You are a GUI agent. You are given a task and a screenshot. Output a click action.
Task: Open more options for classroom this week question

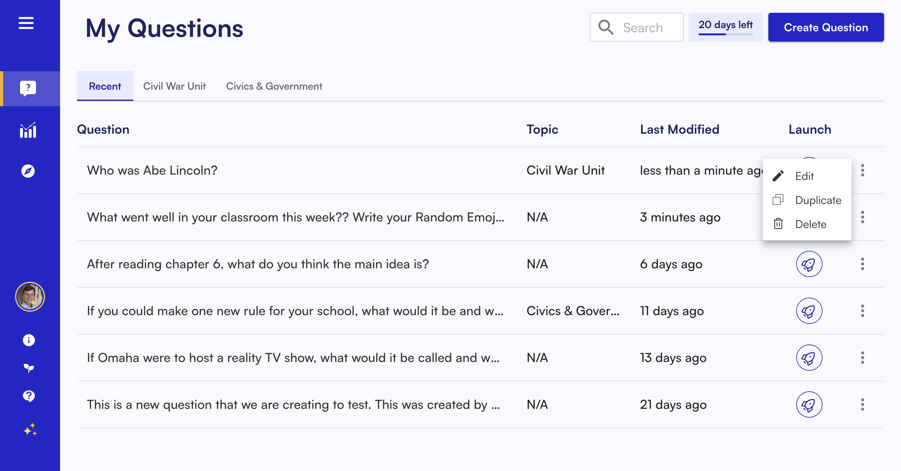tap(863, 217)
